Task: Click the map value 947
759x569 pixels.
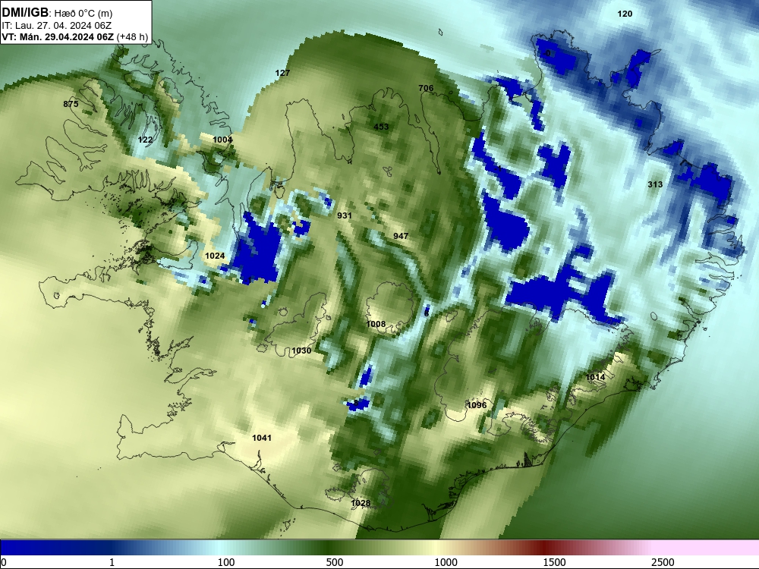Action: 401,236
